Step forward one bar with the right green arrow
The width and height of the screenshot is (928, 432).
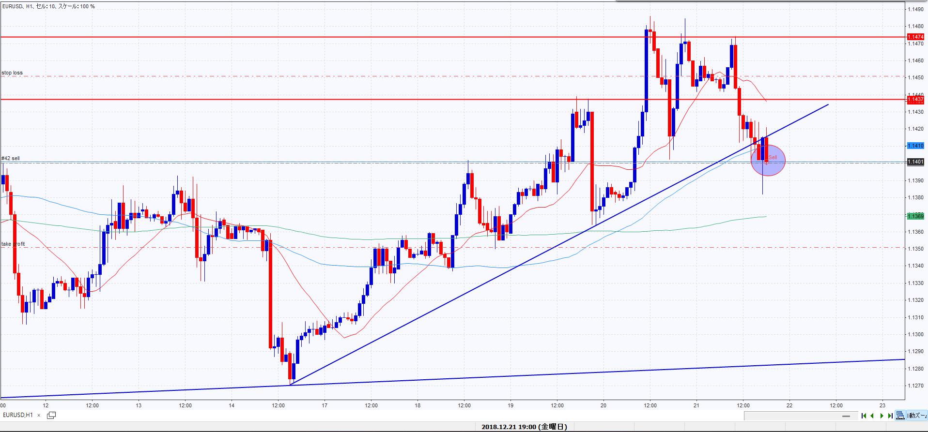[882, 416]
